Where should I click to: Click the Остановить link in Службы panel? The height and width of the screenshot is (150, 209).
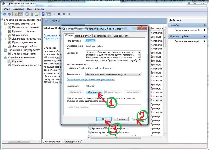[x=50, y=35]
